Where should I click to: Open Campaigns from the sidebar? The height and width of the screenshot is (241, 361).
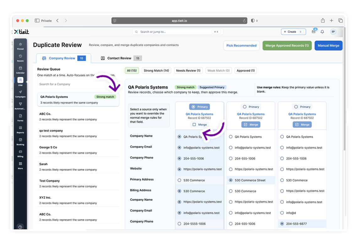[20, 94]
